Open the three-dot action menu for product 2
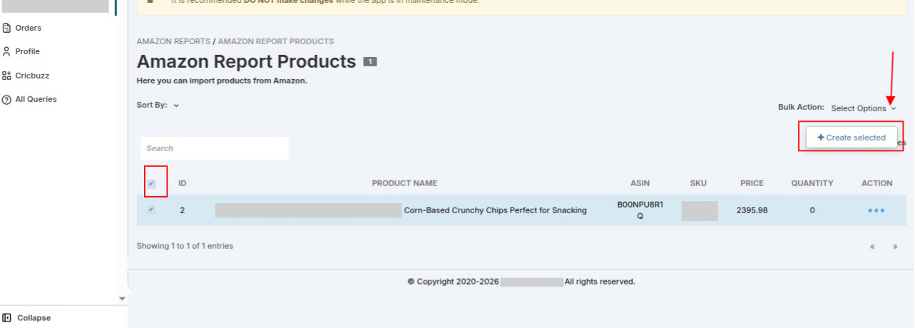The image size is (915, 328). click(876, 211)
